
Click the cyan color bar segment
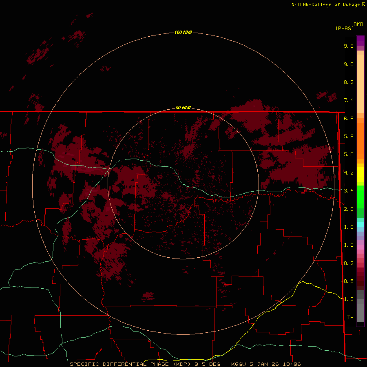coord(360,224)
